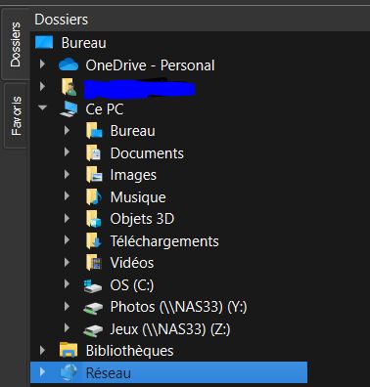Click the Ce PC computer icon

click(x=69, y=109)
